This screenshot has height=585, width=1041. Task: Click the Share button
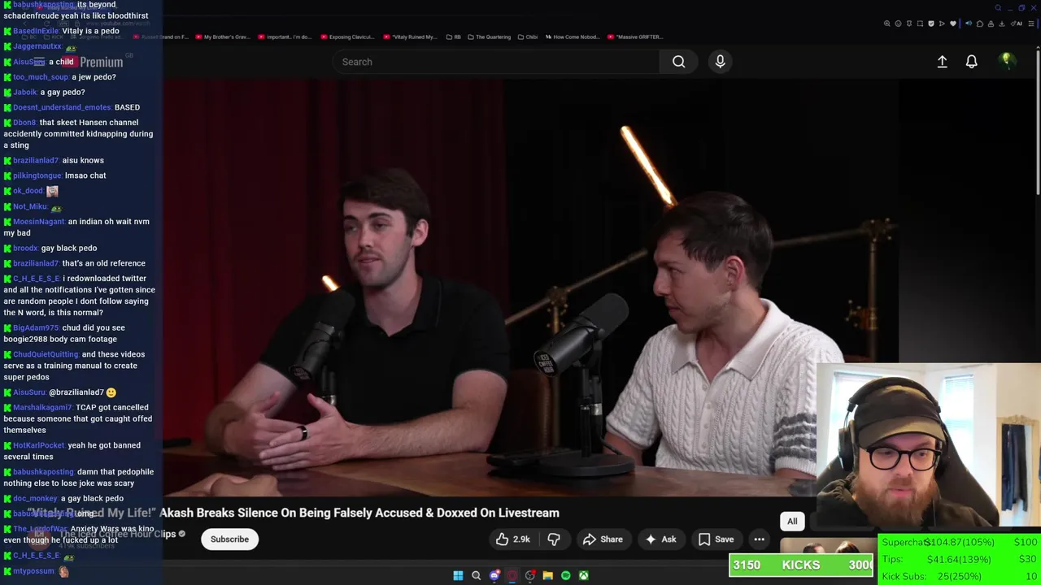(603, 539)
